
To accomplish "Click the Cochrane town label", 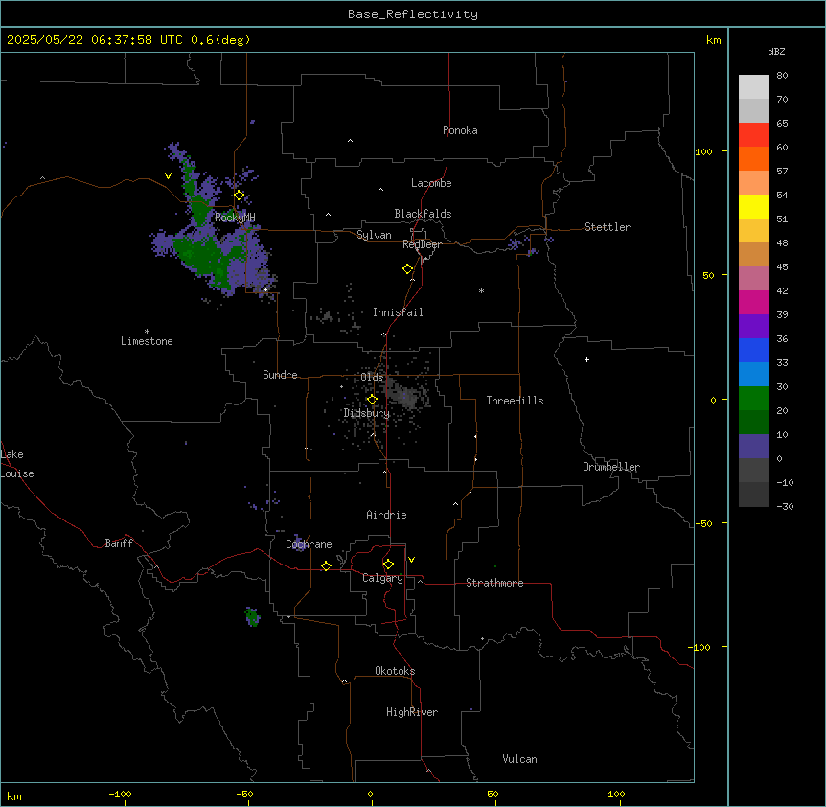I will pos(309,544).
